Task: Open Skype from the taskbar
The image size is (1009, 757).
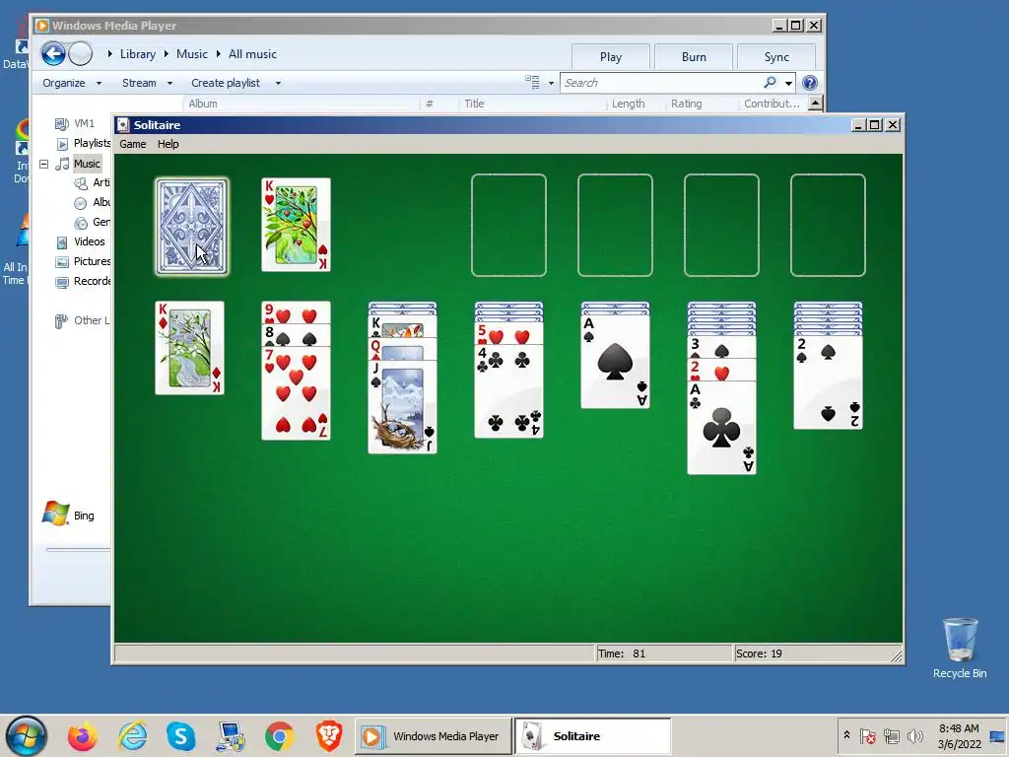Action: [181, 736]
